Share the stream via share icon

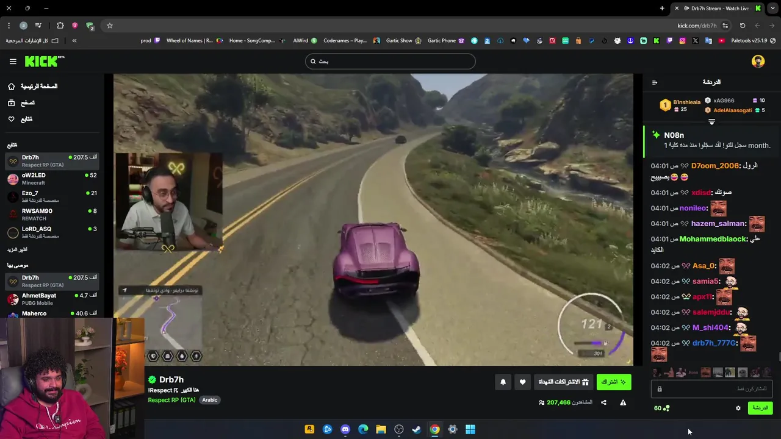coord(603,402)
